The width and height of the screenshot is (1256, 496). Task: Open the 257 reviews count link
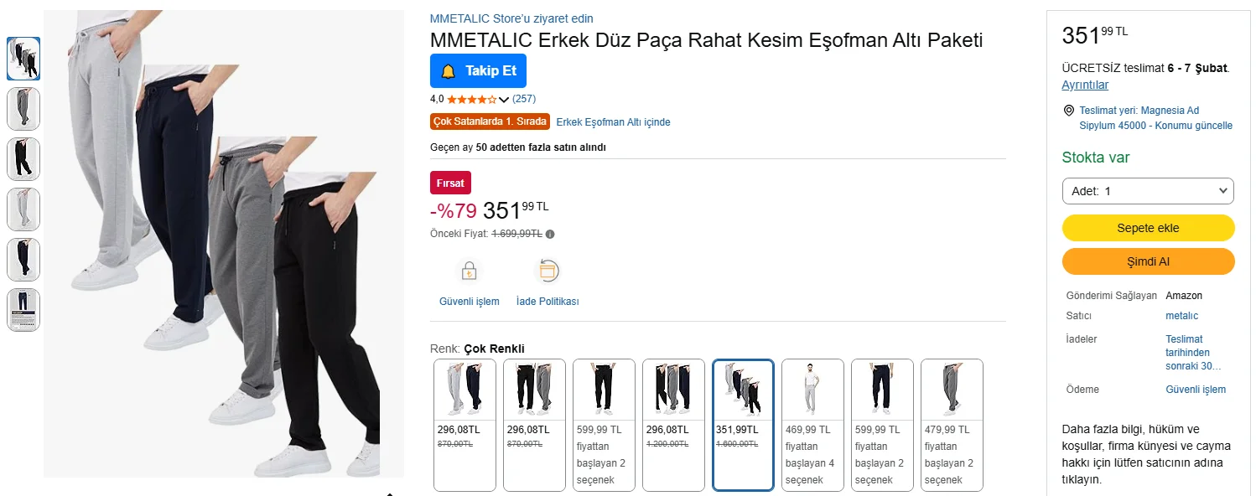524,99
